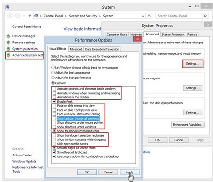213x182 pixels.
Task: Click Cancel in Performance Options
Action: 108,172
